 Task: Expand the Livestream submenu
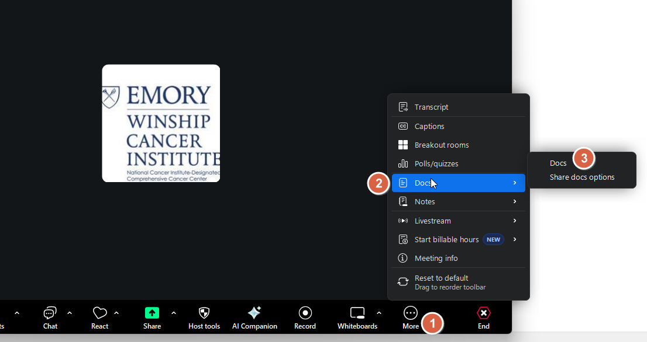pos(432,221)
